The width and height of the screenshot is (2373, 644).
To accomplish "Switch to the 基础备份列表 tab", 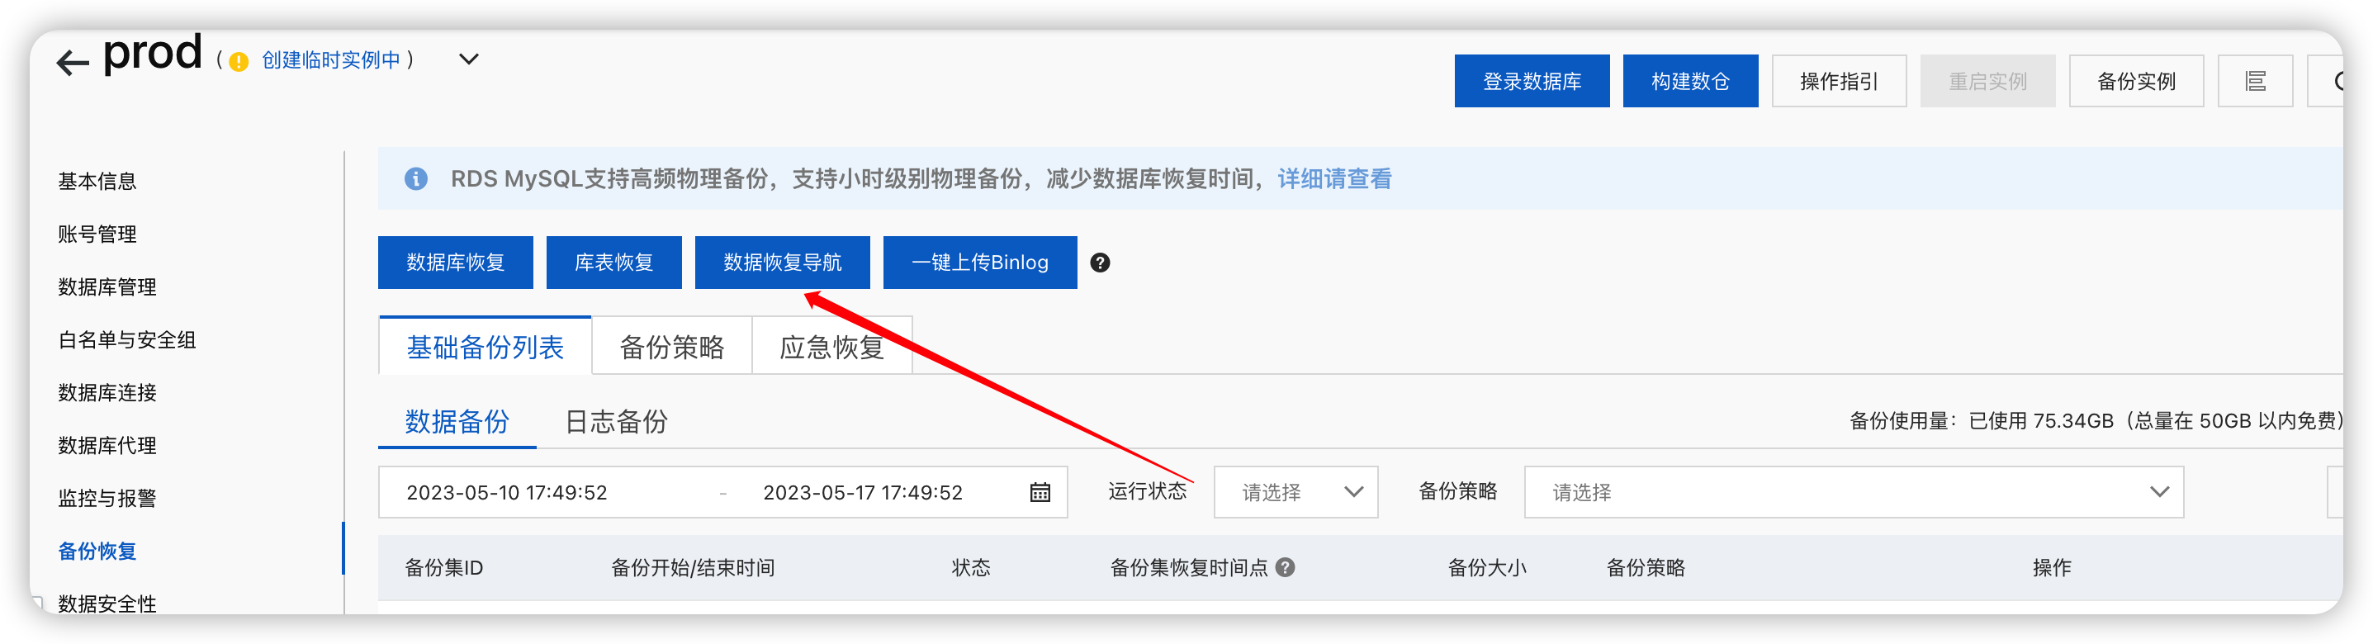I will point(485,347).
